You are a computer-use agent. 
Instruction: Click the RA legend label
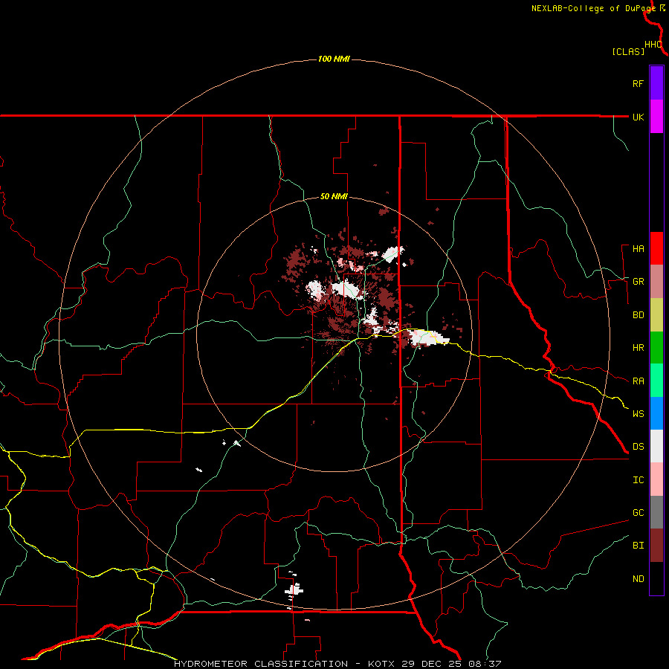[x=638, y=381]
